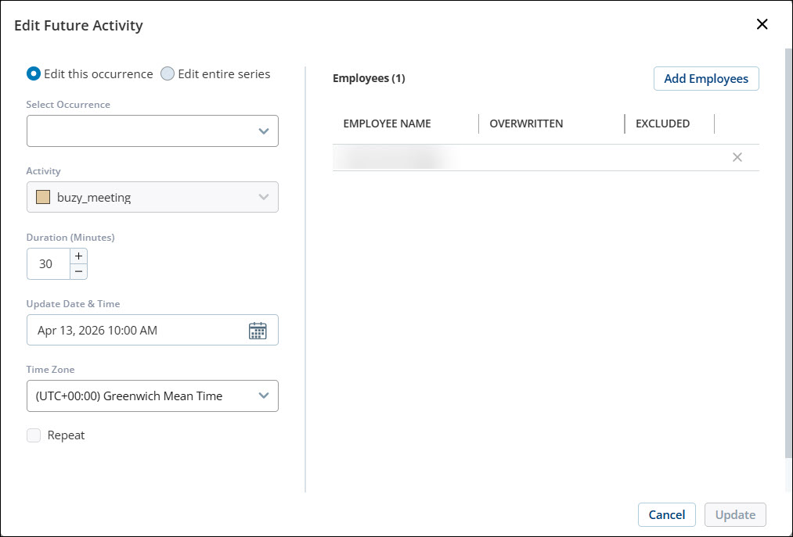
Task: Select the Edit this occurrence option
Action: point(34,74)
